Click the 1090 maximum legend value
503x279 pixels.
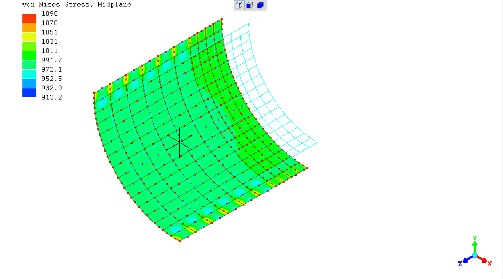50,13
